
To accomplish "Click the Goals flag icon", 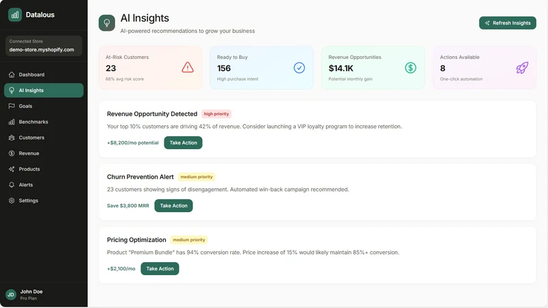I will click(x=12, y=106).
